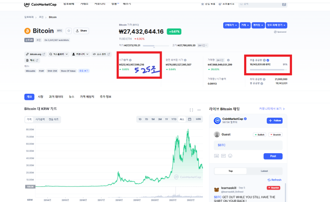Switch to the 추가 정보 tab
The image size is (330, 202).
[x=106, y=97]
